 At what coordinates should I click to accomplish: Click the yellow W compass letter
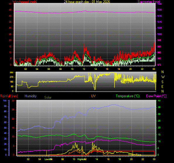click(163, 77)
